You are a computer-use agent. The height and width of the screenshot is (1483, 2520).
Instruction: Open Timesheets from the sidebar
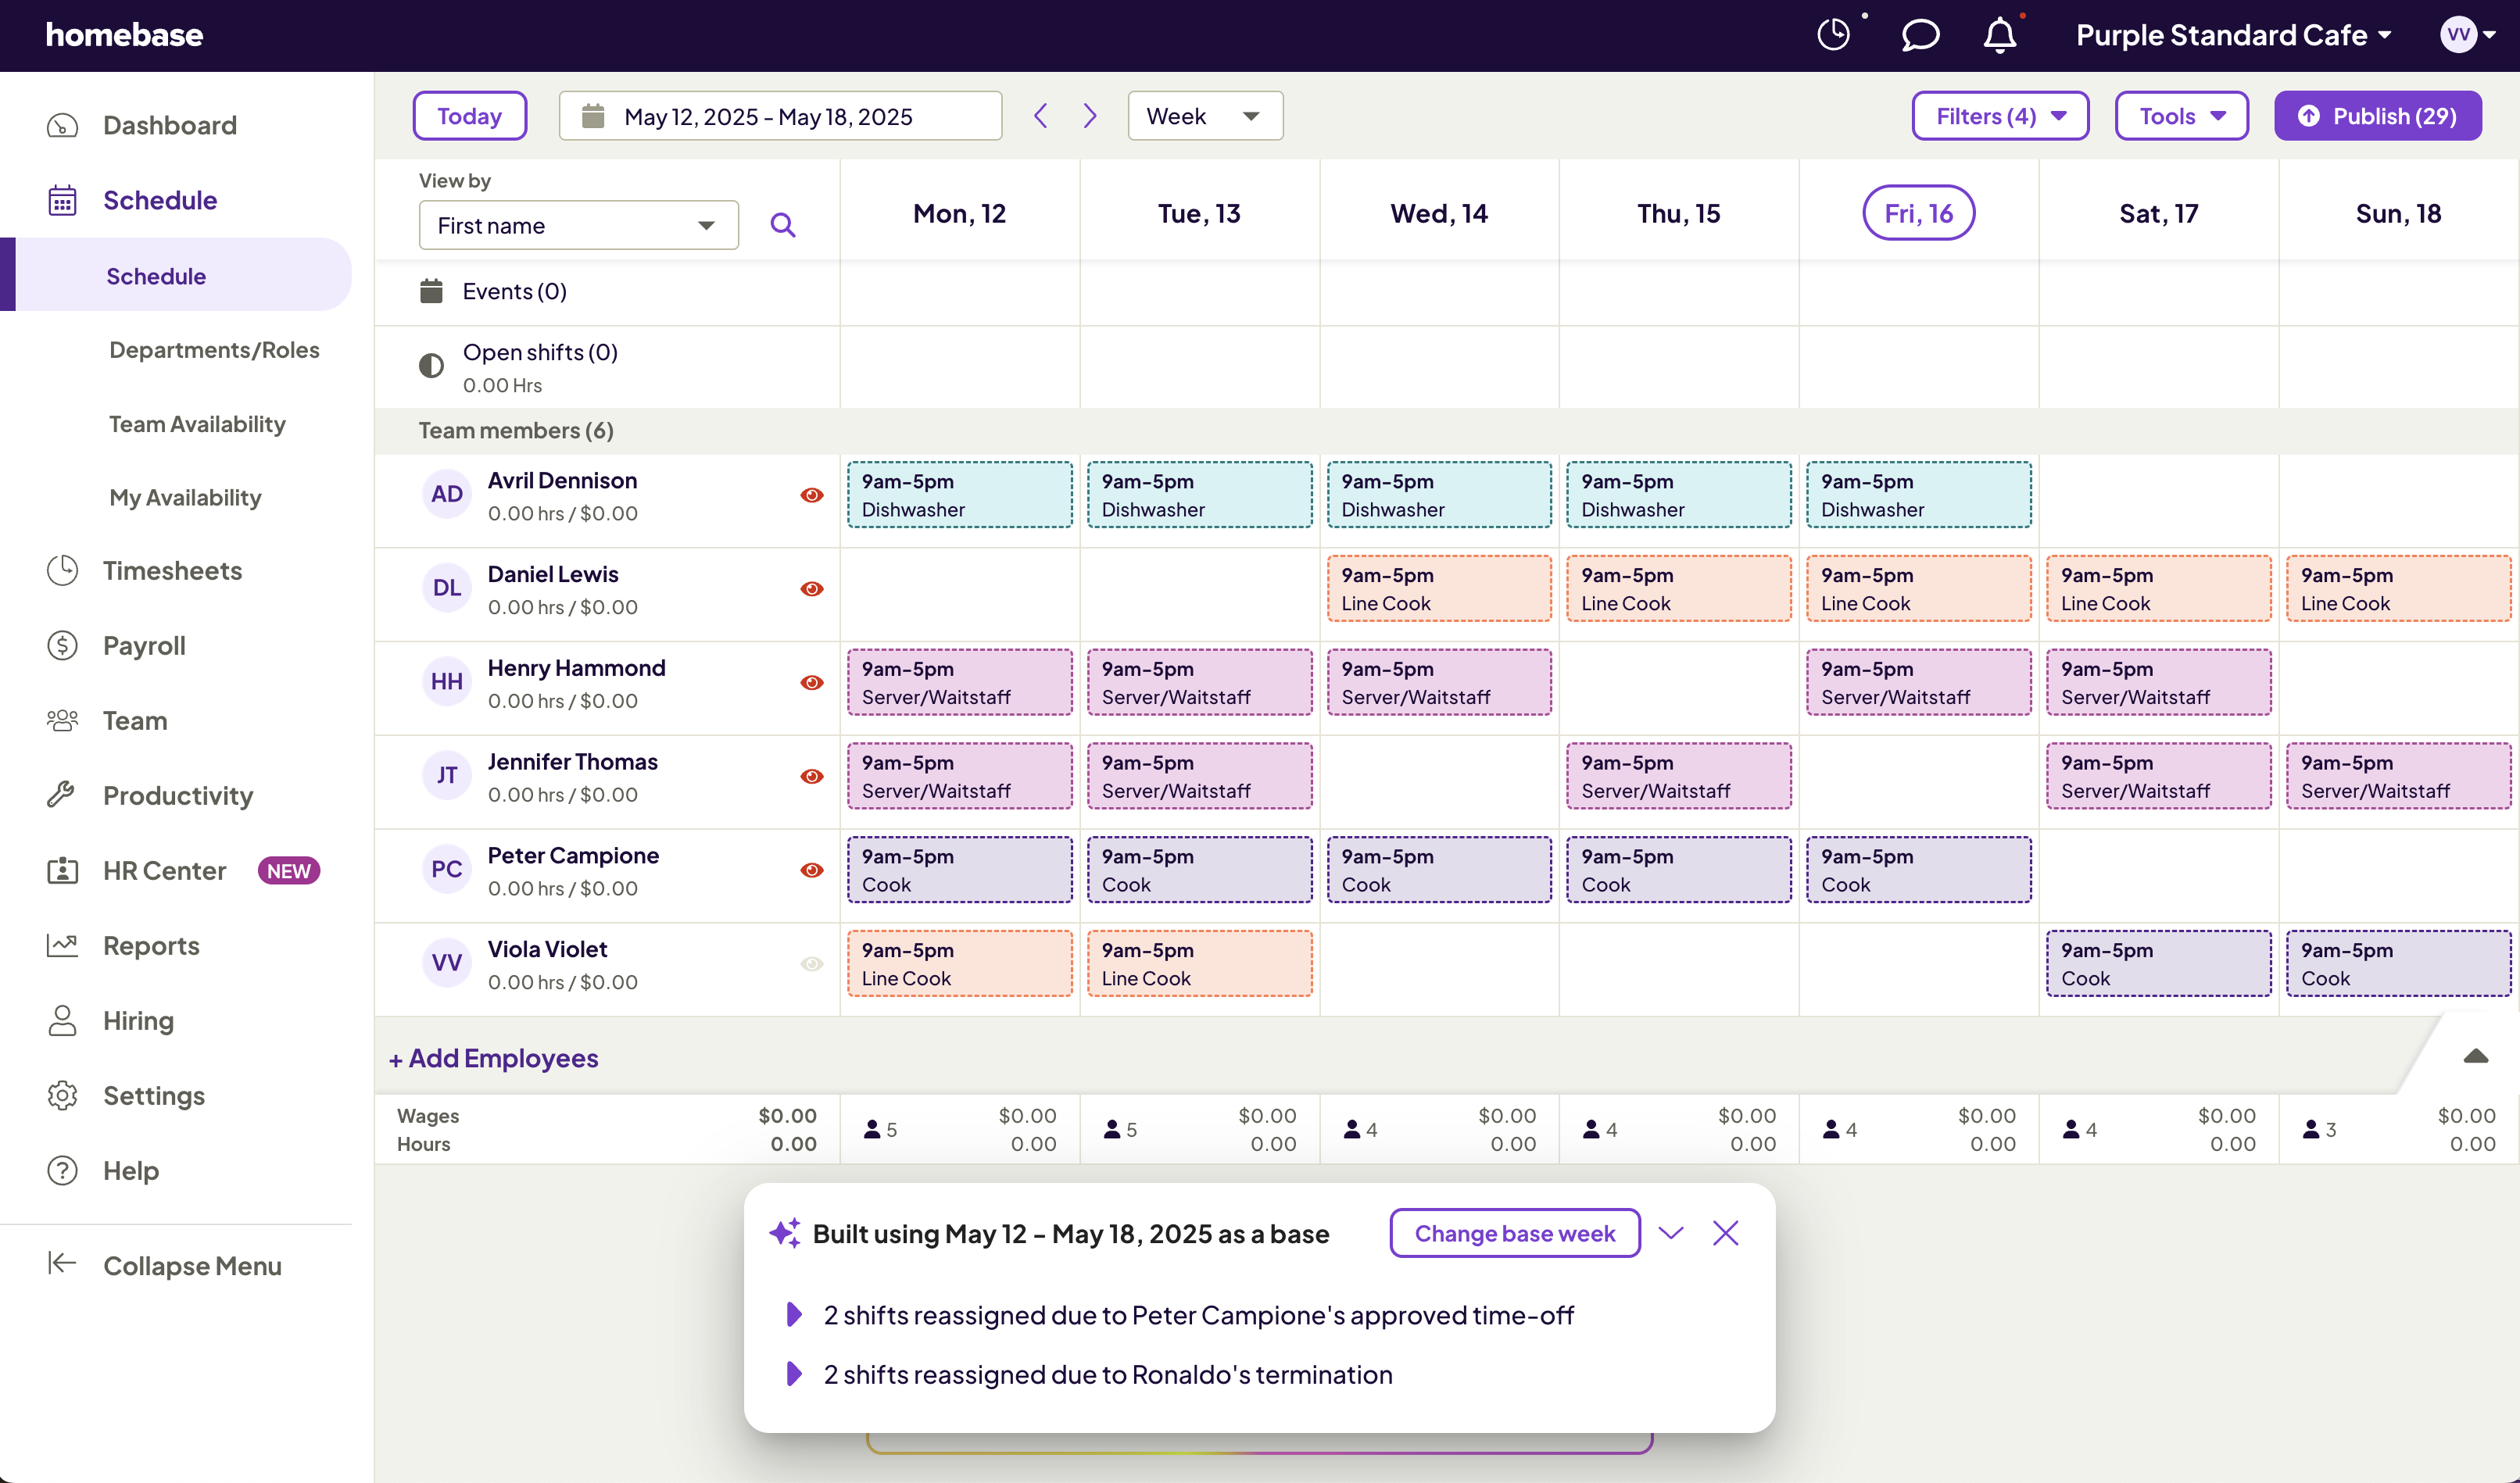tap(173, 570)
